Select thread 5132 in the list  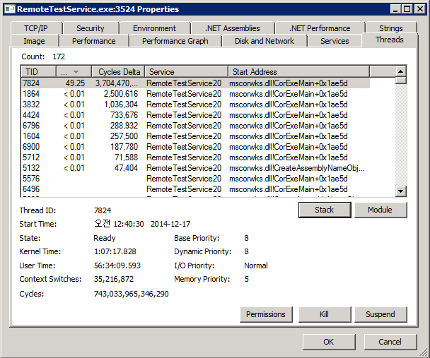click(32, 168)
